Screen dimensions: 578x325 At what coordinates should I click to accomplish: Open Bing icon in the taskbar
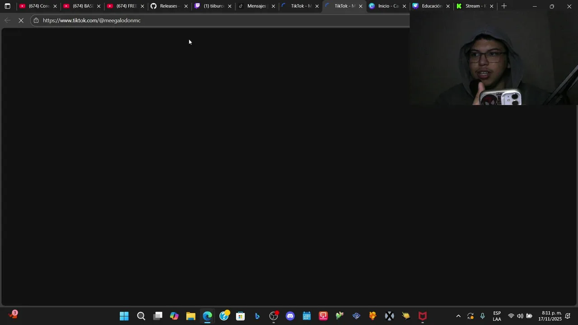(x=257, y=316)
